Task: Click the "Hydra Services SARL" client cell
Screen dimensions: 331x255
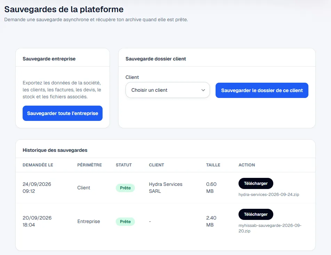Action: point(166,188)
